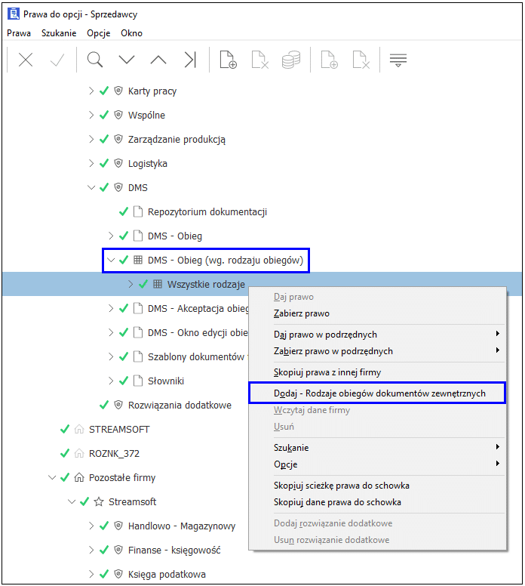Toggle the green checkmark for ROZNK_372
525x586 pixels.
click(65, 453)
